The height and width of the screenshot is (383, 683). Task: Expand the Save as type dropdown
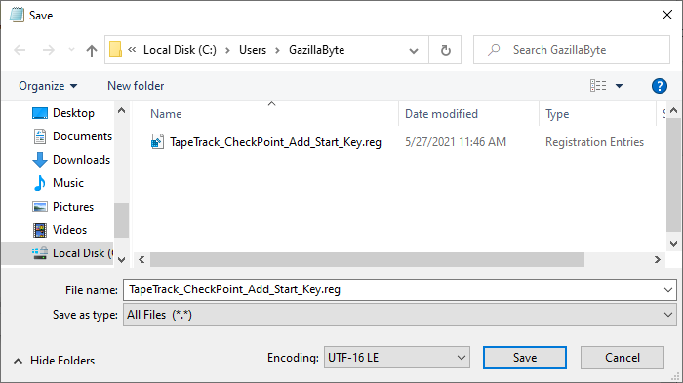tap(399, 314)
